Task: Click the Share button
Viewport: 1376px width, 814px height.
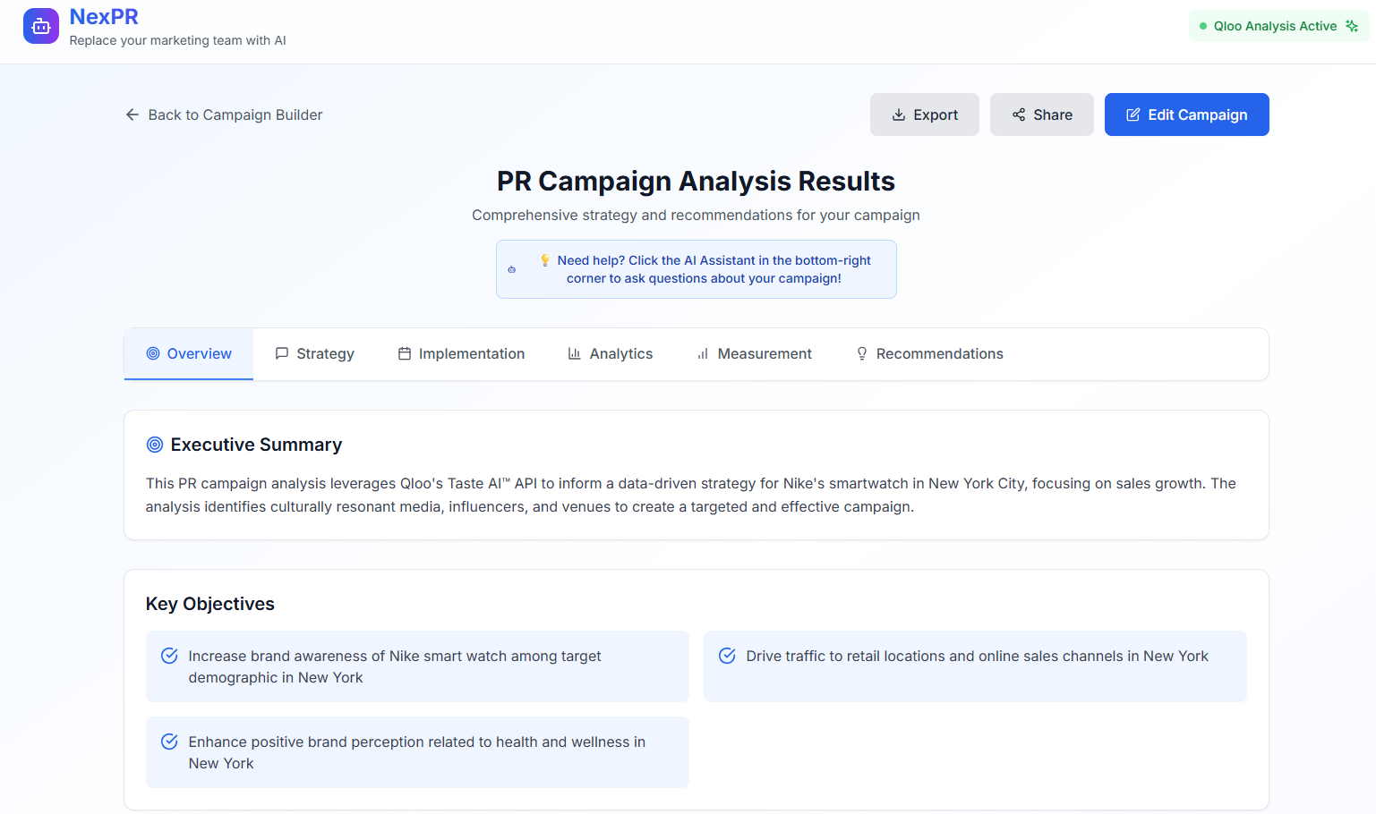Action: (1042, 114)
